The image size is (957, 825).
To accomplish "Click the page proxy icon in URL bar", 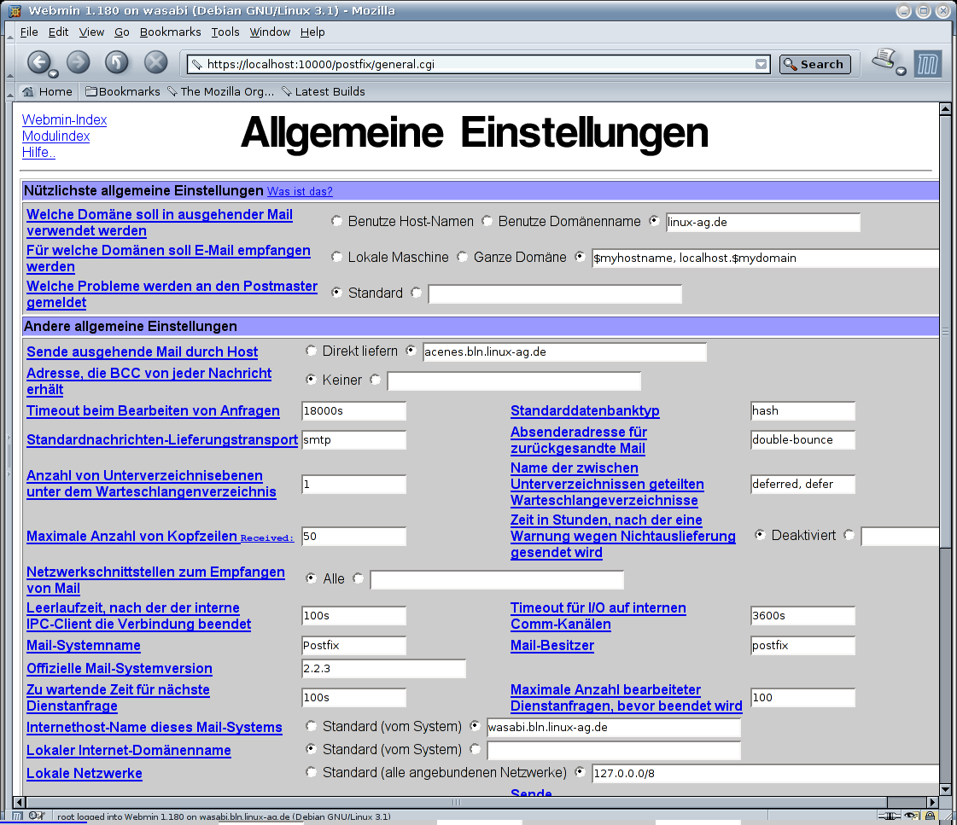I will pyautogui.click(x=195, y=64).
